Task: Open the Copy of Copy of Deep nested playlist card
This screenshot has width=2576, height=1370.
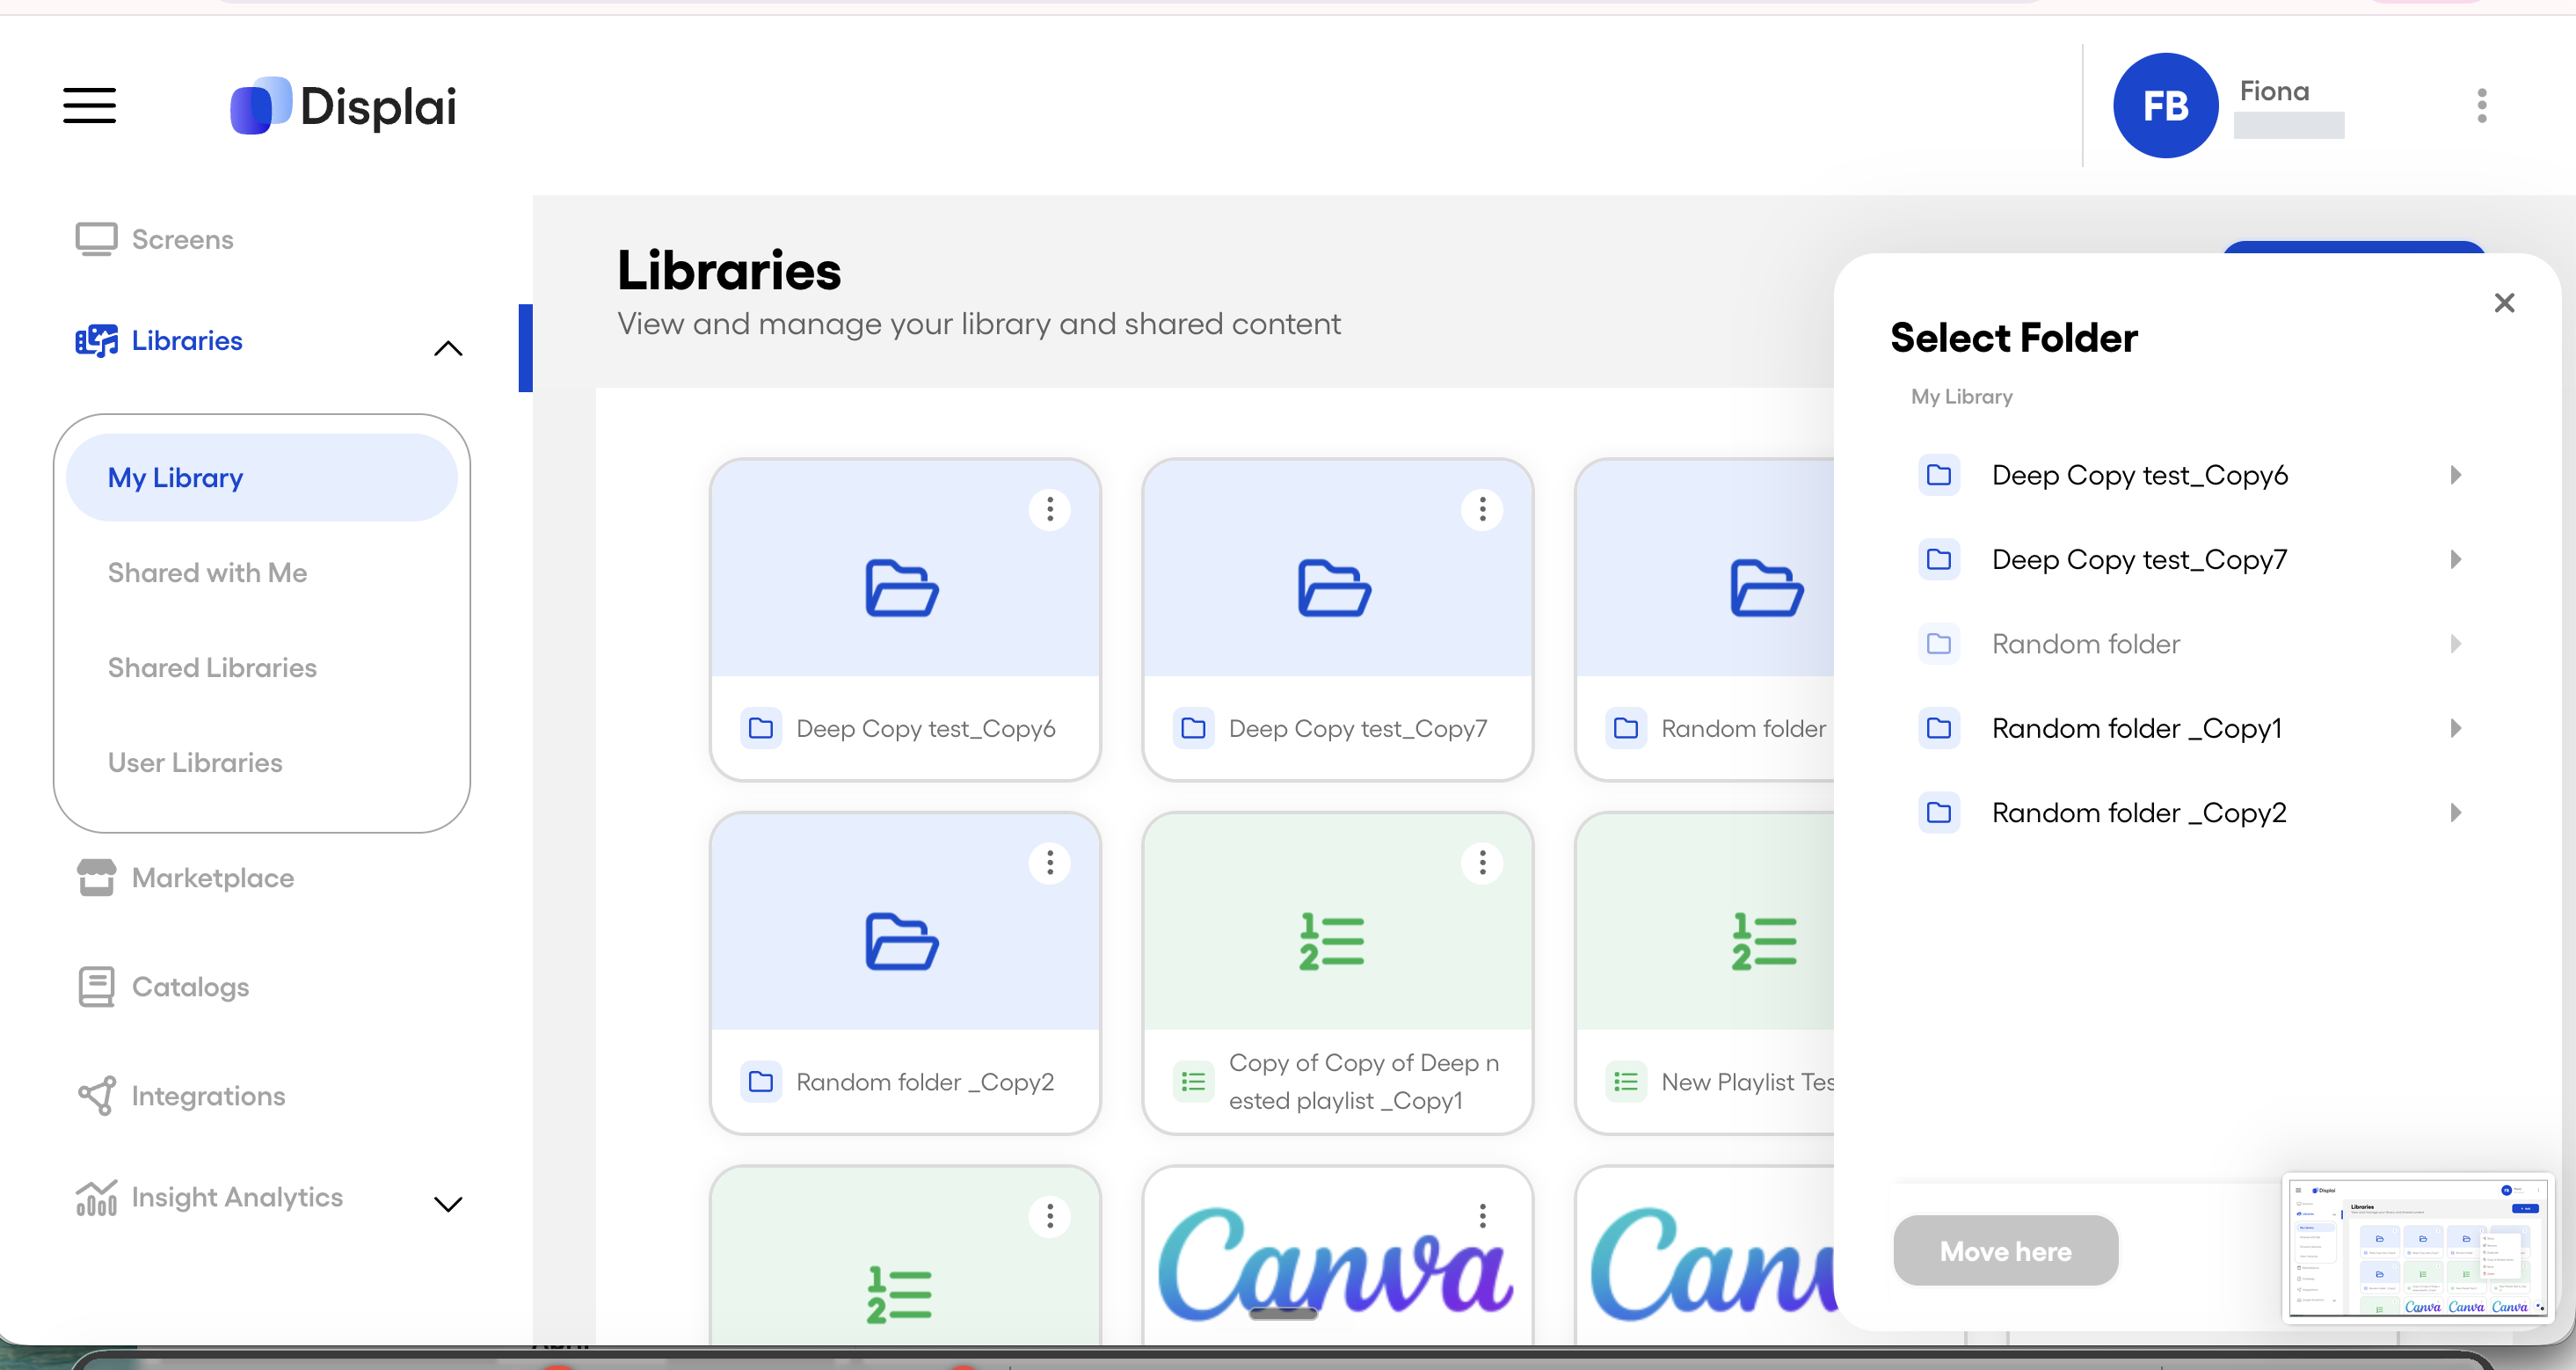Action: point(1337,972)
